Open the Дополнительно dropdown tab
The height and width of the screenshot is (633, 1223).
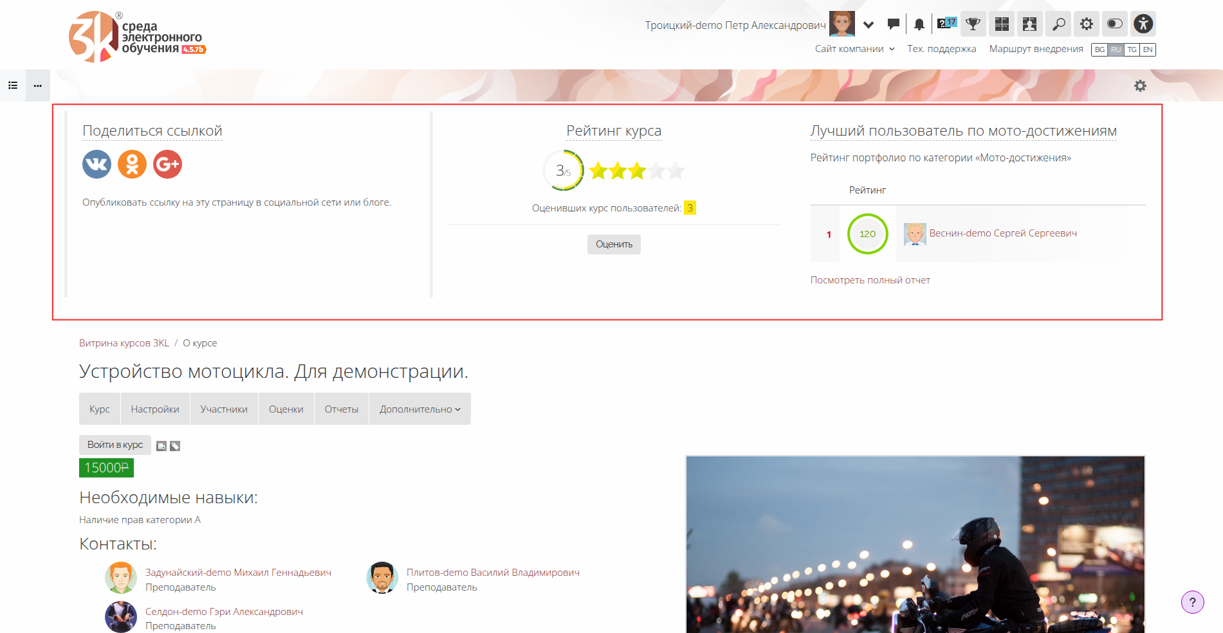[419, 409]
